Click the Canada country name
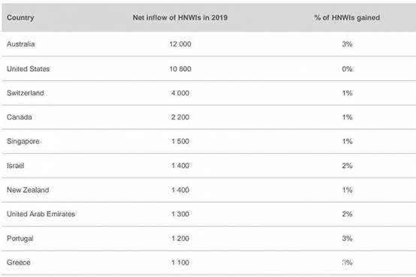Screen dimensions: 416x277 [x=19, y=117]
